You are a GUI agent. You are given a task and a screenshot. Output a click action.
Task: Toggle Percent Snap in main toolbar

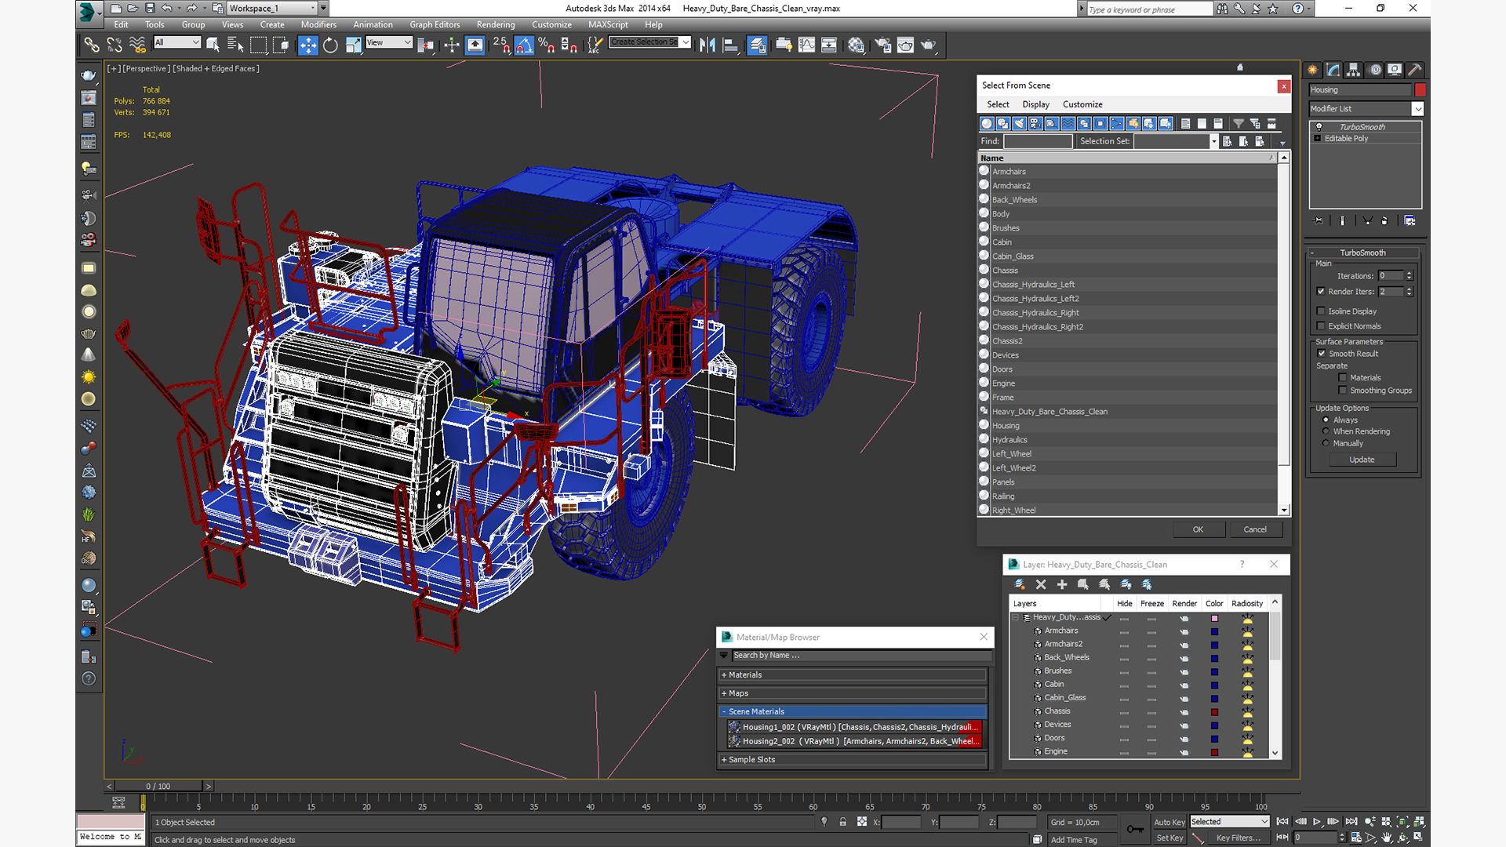coord(546,45)
